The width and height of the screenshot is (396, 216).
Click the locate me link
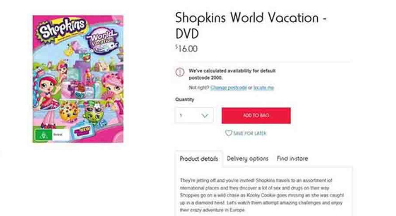[x=264, y=88]
